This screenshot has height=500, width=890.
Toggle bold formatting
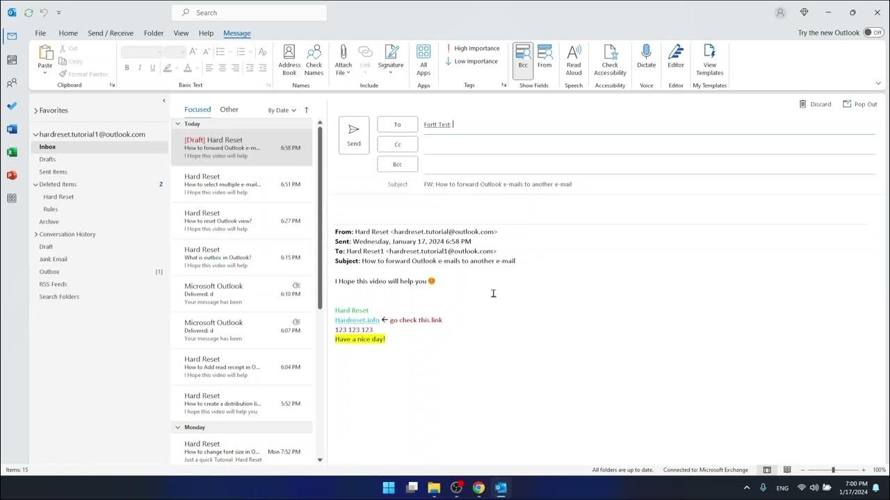click(127, 67)
